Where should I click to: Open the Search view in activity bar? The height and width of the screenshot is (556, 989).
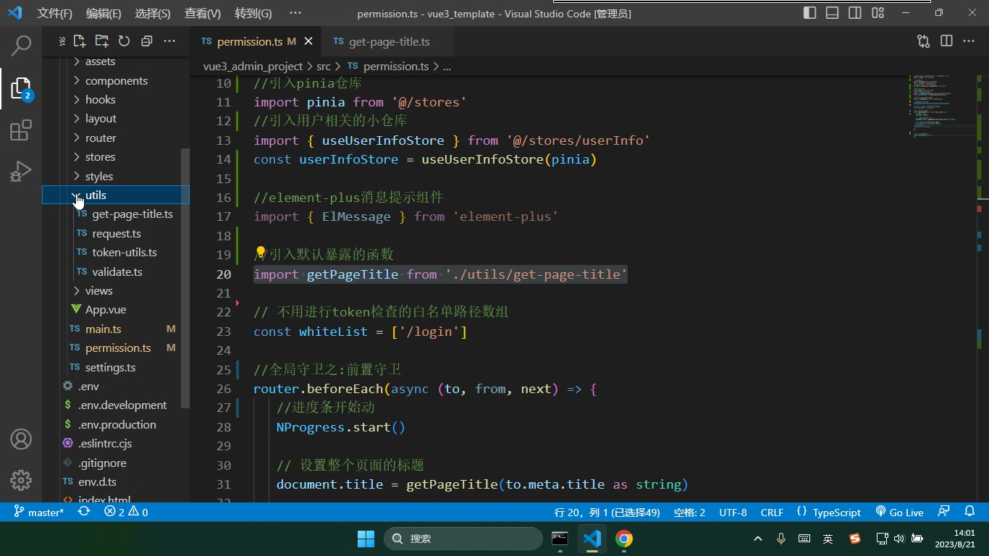[21, 46]
